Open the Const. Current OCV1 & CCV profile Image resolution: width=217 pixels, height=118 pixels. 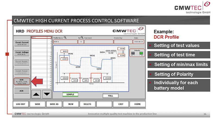coord(22,43)
